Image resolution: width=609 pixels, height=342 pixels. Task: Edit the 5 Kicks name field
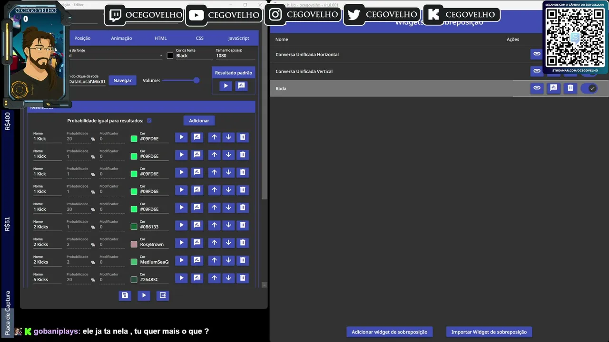click(47, 279)
